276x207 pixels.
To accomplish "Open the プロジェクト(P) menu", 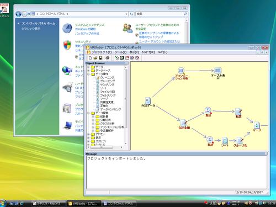I will (x=102, y=52).
